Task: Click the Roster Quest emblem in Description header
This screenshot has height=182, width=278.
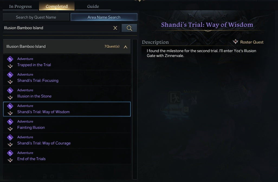Action: pos(235,42)
